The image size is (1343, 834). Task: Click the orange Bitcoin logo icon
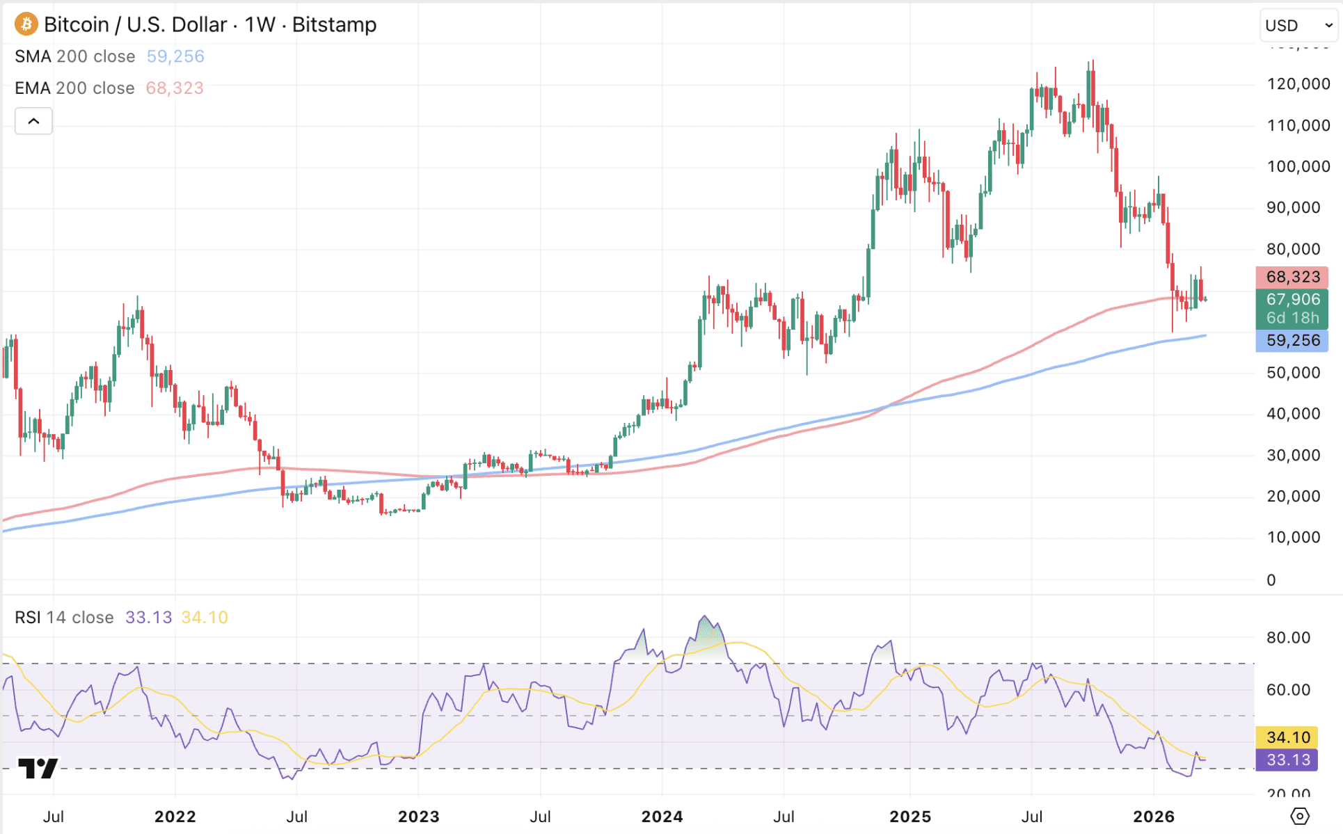pos(26,24)
